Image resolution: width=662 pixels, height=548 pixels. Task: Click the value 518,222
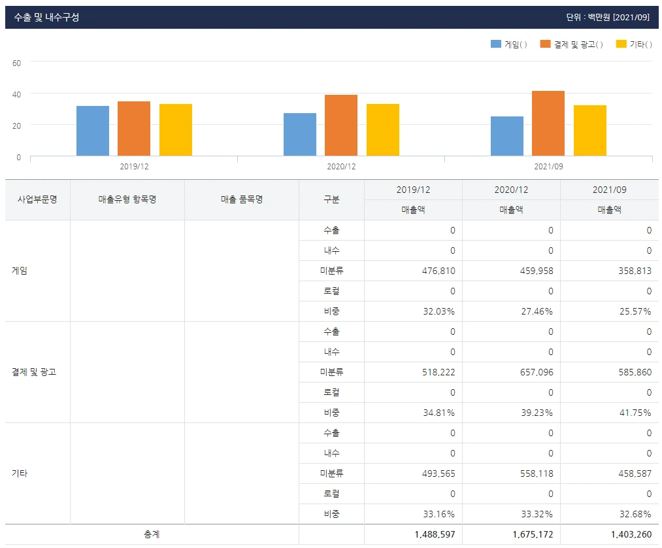tap(439, 372)
